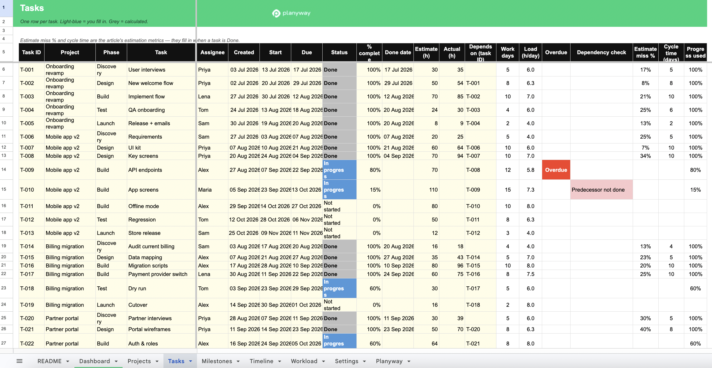Select the T-010 Task ID cell
This screenshot has height=368, width=712.
pos(31,189)
